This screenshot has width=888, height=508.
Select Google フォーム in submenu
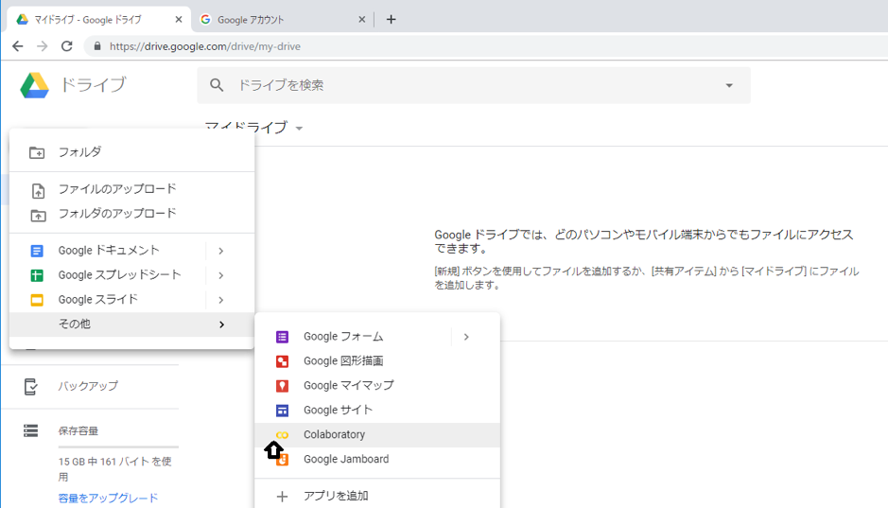point(343,337)
